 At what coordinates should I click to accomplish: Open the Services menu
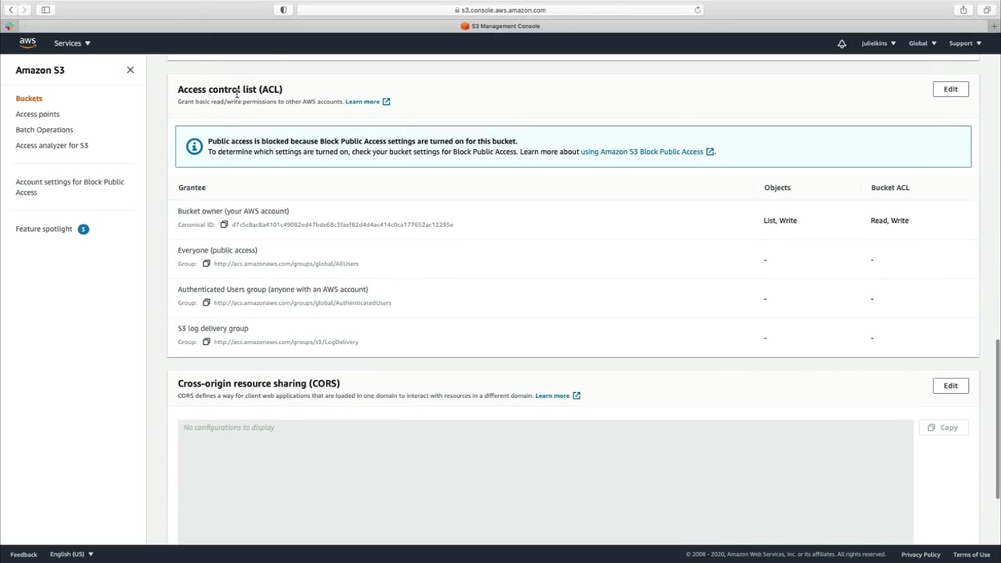coord(72,43)
